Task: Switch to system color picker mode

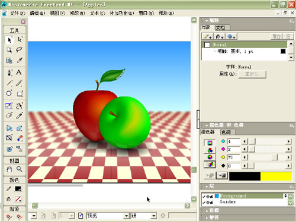Action: [x=210, y=165]
